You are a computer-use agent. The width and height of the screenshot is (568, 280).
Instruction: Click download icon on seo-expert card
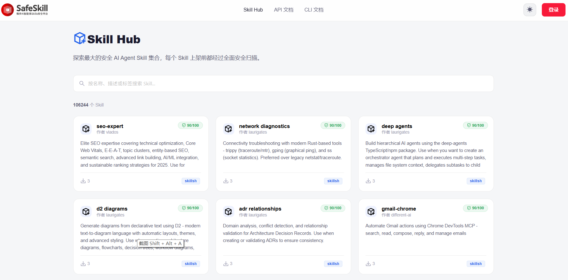click(x=83, y=181)
